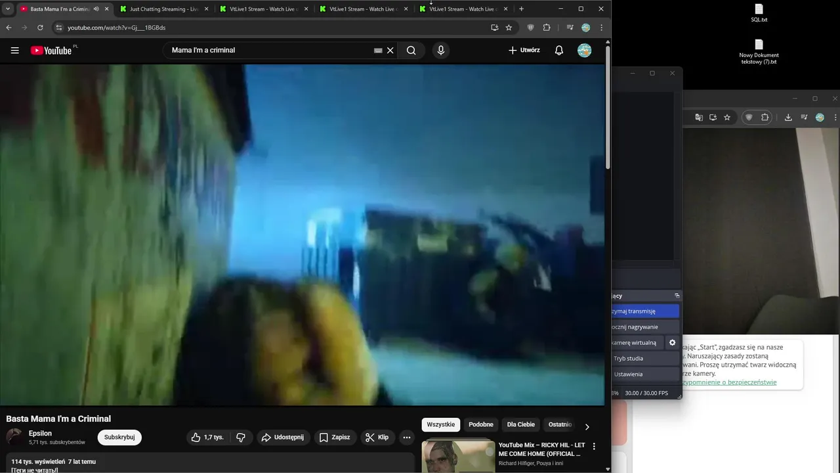The width and height of the screenshot is (840, 473).
Task: Pop out the OBS controls dock icon
Action: click(677, 296)
